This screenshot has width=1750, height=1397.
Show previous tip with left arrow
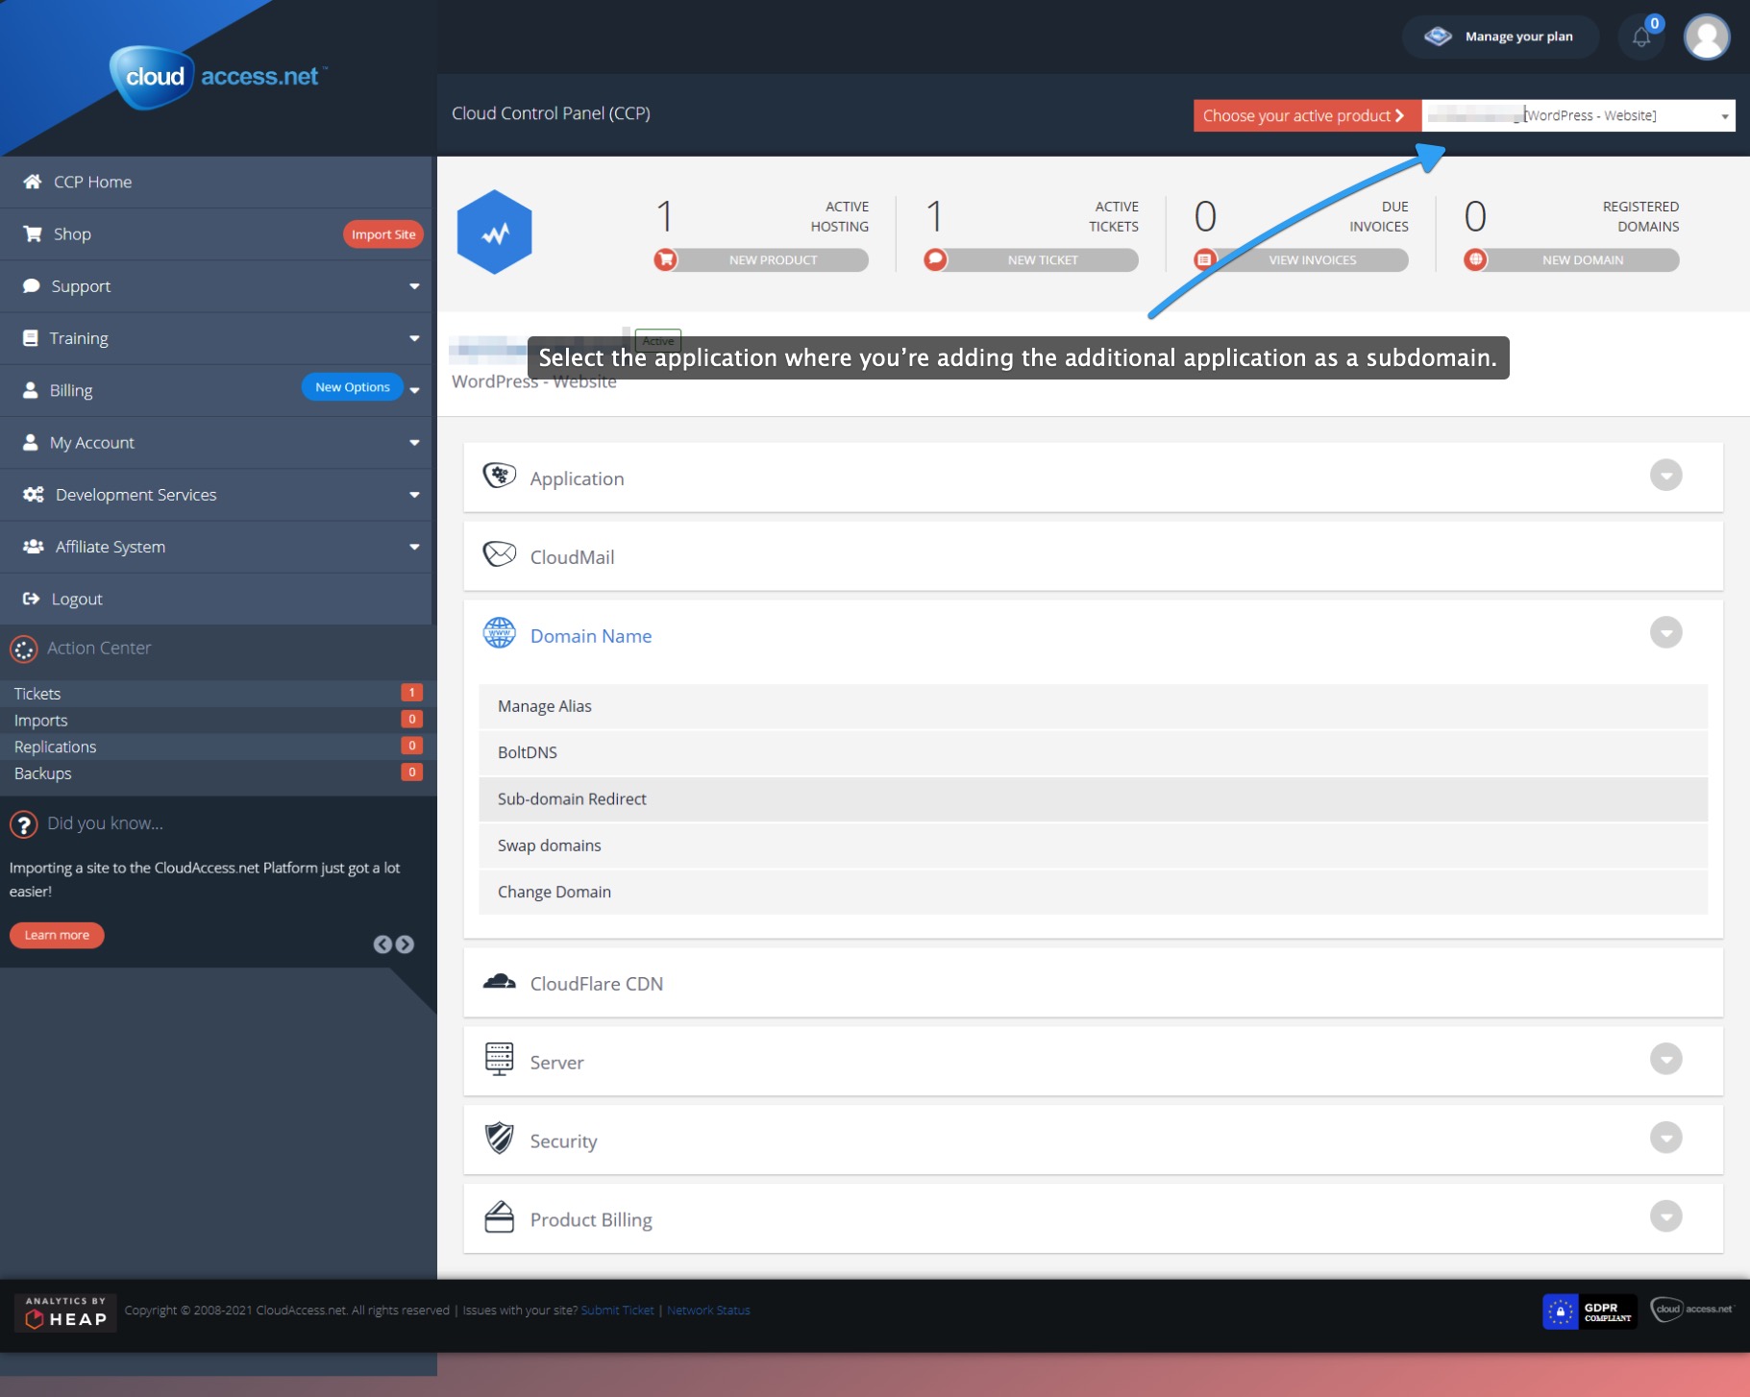tap(382, 944)
